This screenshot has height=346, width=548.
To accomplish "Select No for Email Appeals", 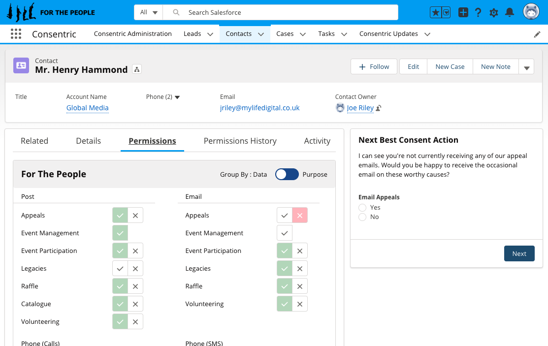I will click(363, 217).
